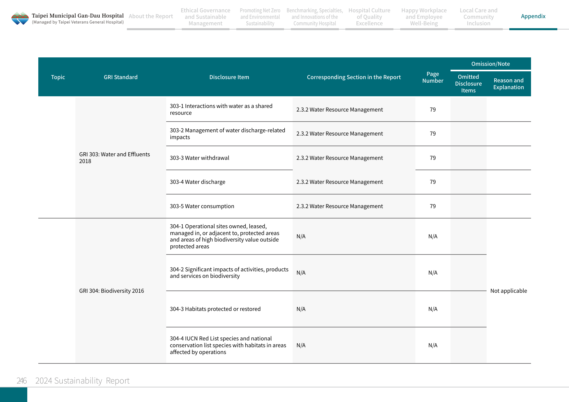The width and height of the screenshot is (569, 402).
Task: Click page number 246 in footer
Action: click(22, 381)
